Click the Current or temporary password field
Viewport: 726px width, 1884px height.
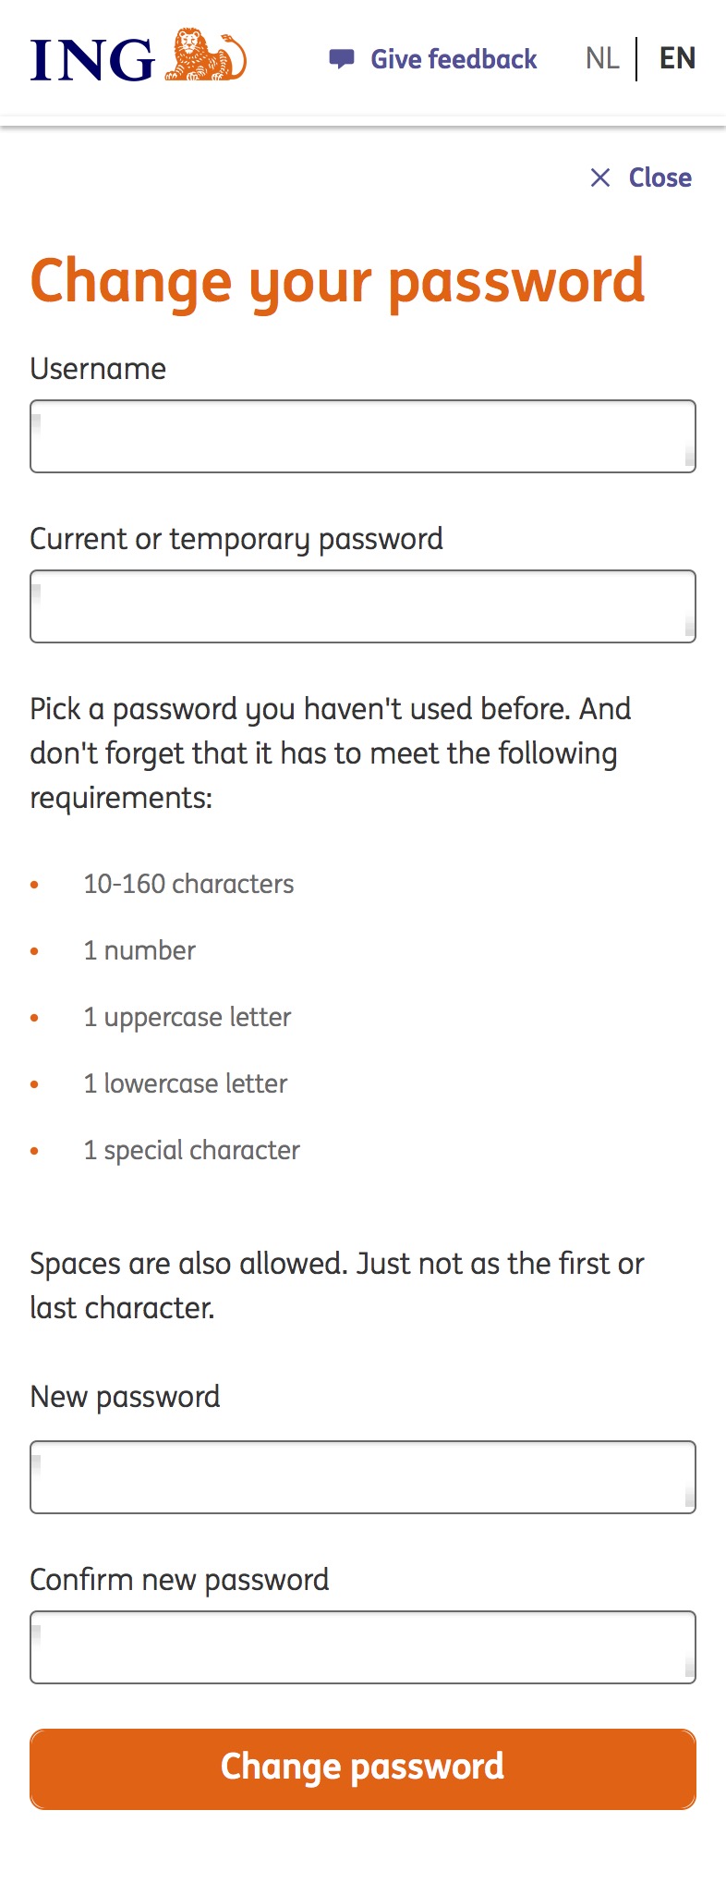363,606
